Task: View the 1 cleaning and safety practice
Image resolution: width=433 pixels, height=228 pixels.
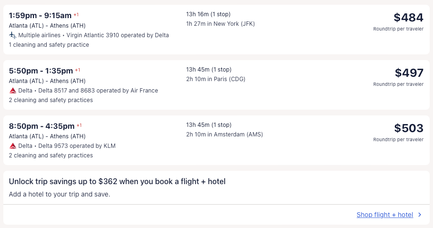Action: [x=49, y=45]
